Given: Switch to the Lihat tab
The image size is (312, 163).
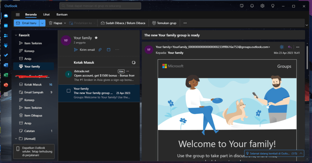Looking at the screenshot, I should (x=46, y=15).
